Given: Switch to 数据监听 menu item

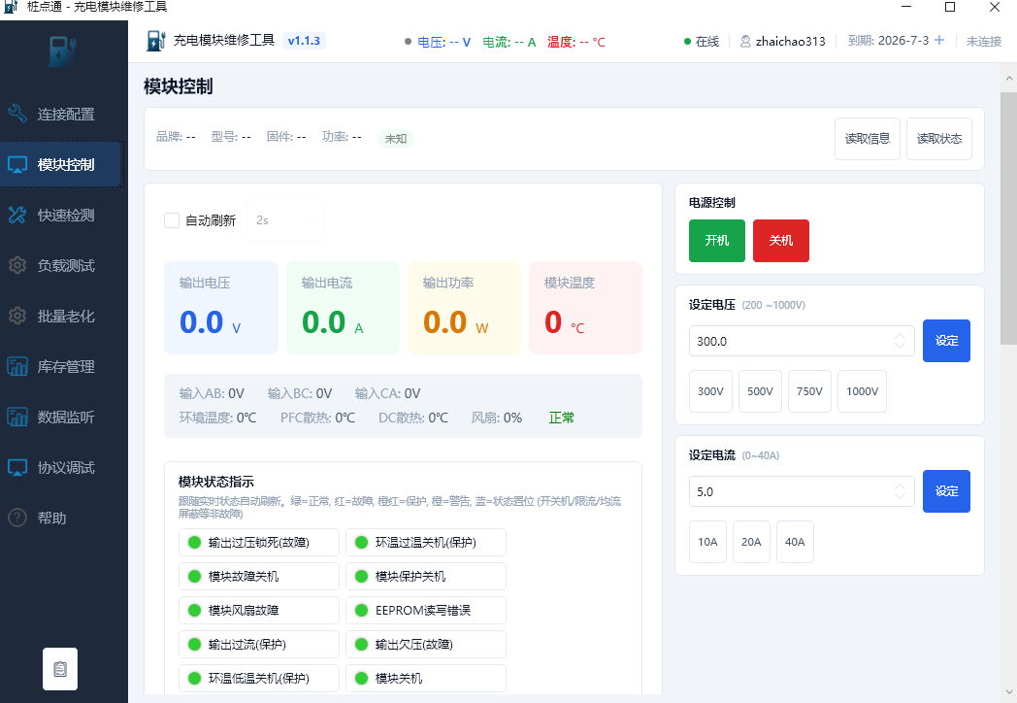Looking at the screenshot, I should click(63, 417).
